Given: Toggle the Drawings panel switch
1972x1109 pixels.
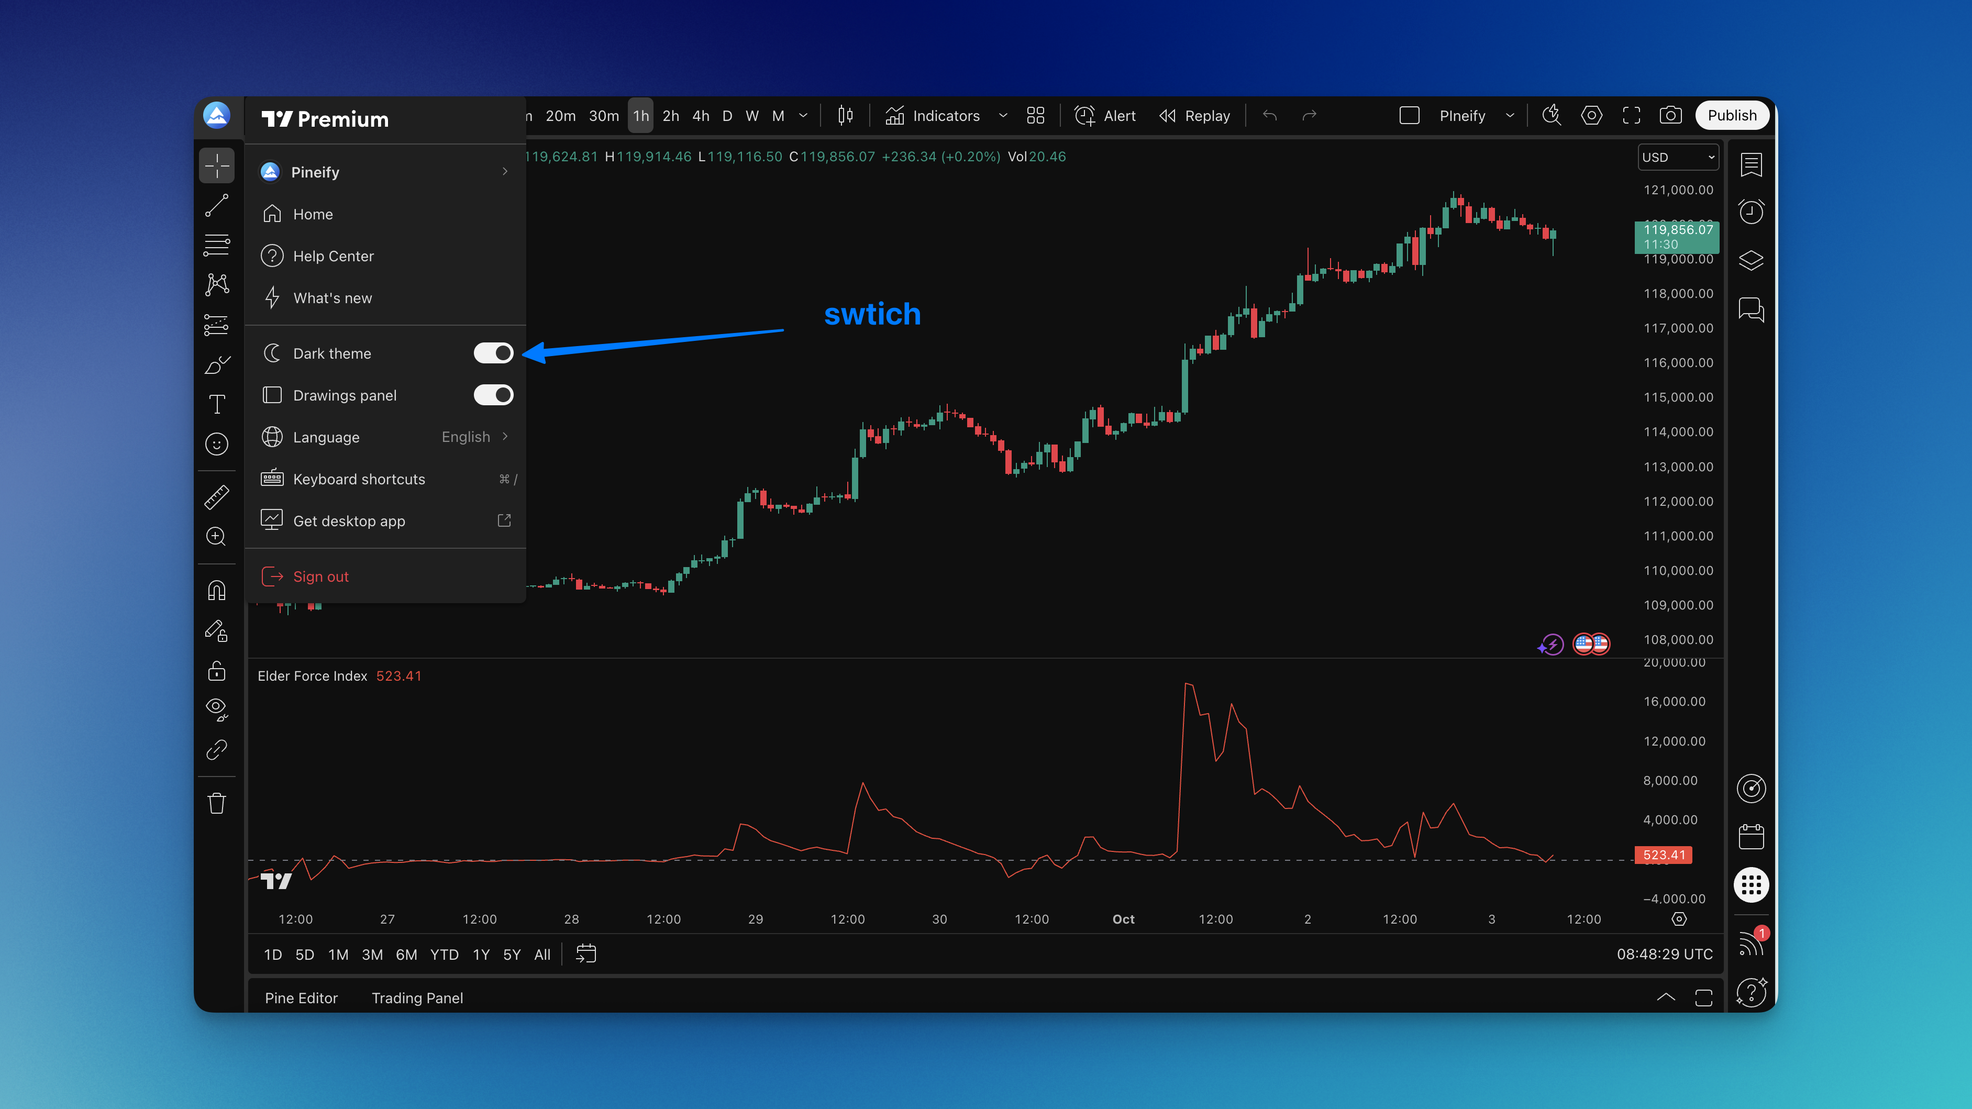Looking at the screenshot, I should click(493, 395).
